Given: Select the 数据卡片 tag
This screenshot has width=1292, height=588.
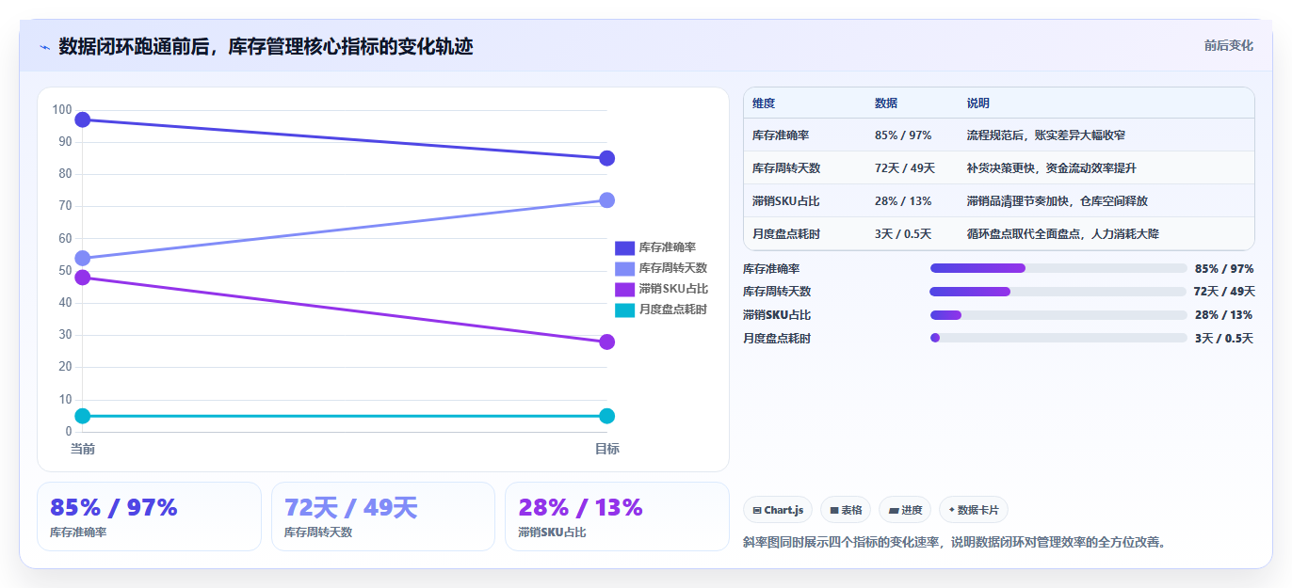Looking at the screenshot, I should coord(974,510).
